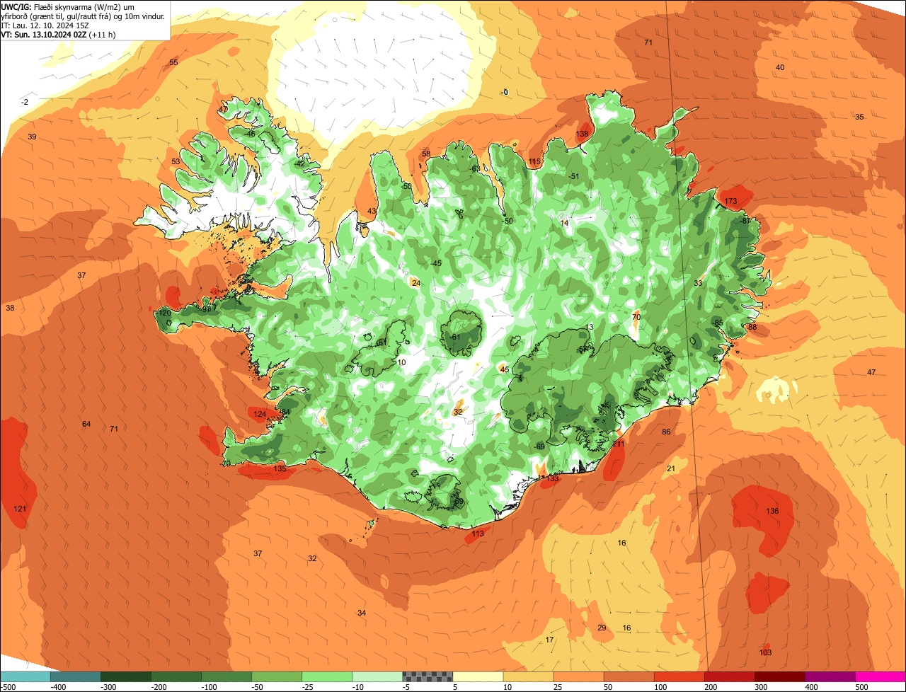Select the value 133 on the south coast
906x692 pixels.
[x=552, y=479]
